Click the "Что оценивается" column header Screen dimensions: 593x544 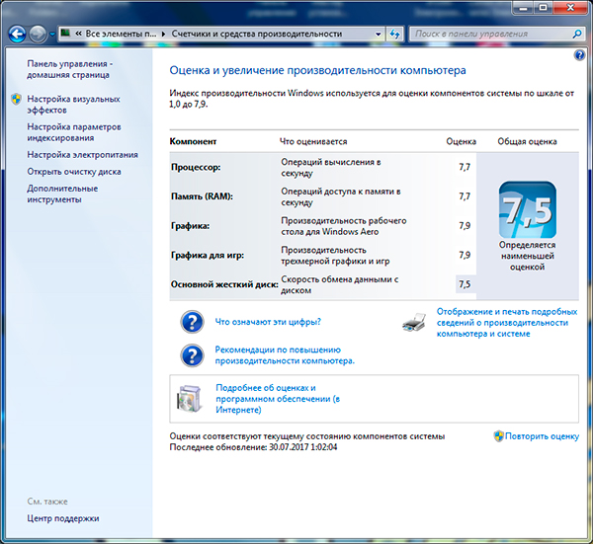tap(313, 141)
